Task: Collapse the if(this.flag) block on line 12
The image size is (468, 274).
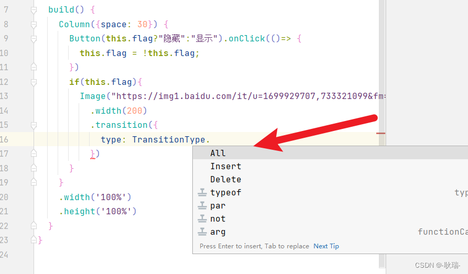Action: [34, 82]
